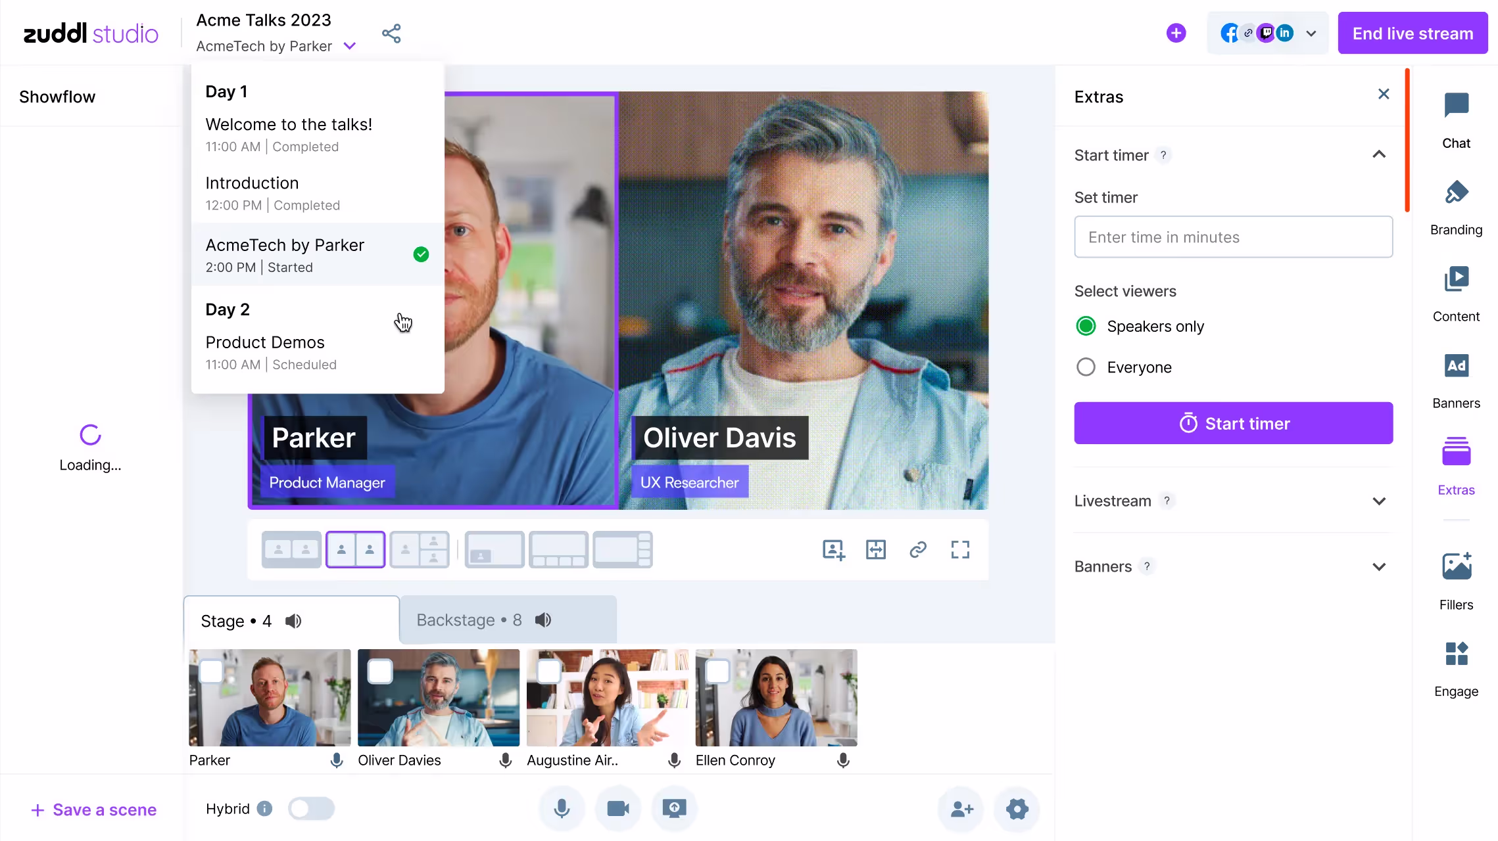Open the Content sidebar panel
Screen dimensions: 1498x841
click(x=1456, y=294)
